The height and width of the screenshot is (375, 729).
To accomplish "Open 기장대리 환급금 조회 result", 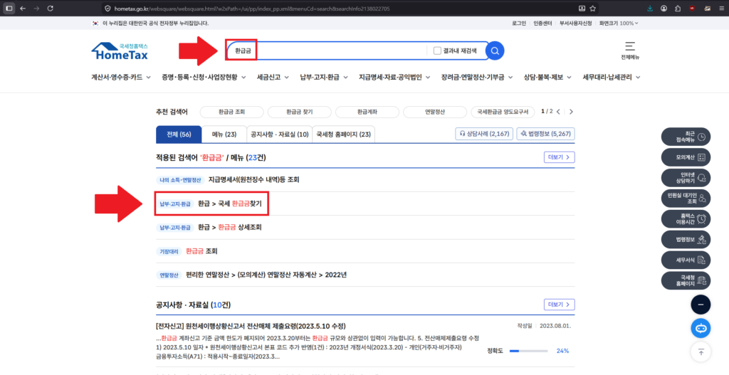I will [x=201, y=251].
